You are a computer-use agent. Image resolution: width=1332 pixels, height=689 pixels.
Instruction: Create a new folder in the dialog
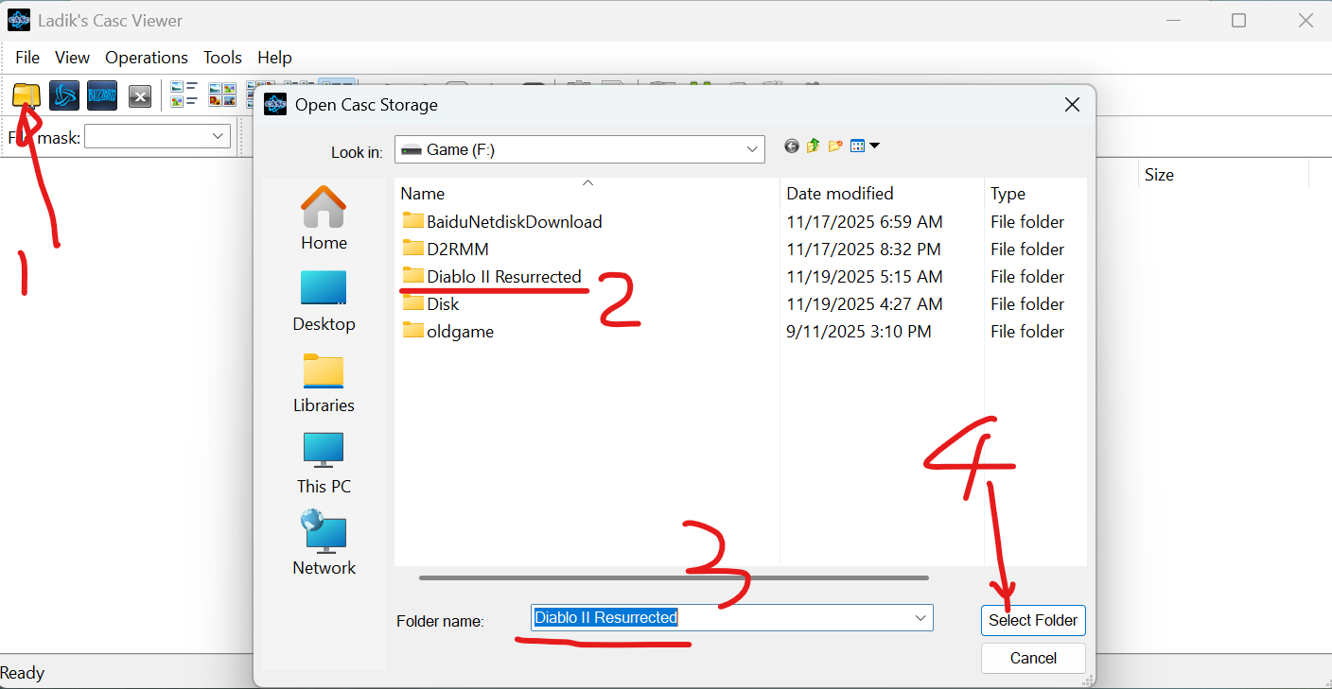[x=835, y=146]
